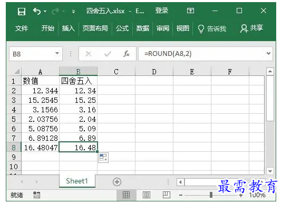Click the Select All corner triangle
This screenshot has width=282, height=203.
tap(16, 72)
